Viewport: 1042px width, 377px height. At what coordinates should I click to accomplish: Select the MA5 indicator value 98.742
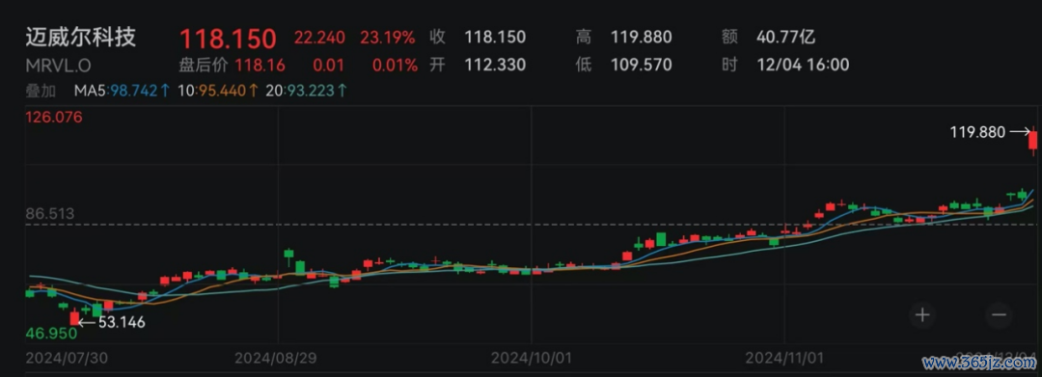(x=133, y=91)
